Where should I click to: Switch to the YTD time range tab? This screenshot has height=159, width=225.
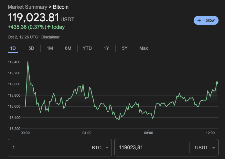(x=87, y=48)
